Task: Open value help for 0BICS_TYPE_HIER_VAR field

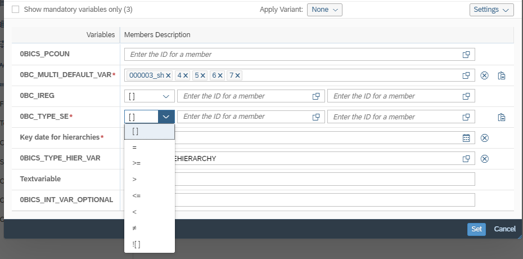Action: coord(466,159)
